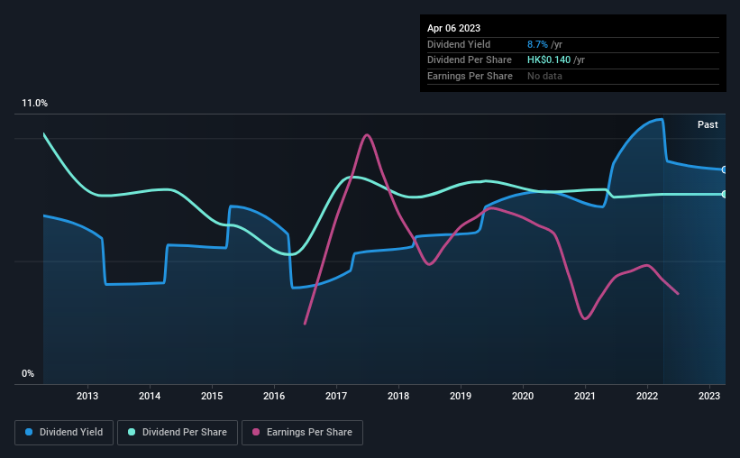Image resolution: width=740 pixels, height=458 pixels.
Task: Click the blue dividend yield peak near 2022
Action: (661, 119)
